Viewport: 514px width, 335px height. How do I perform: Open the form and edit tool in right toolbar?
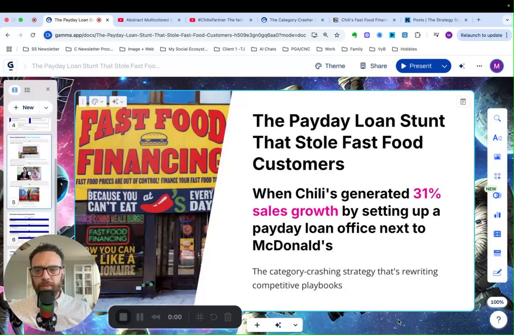click(497, 273)
